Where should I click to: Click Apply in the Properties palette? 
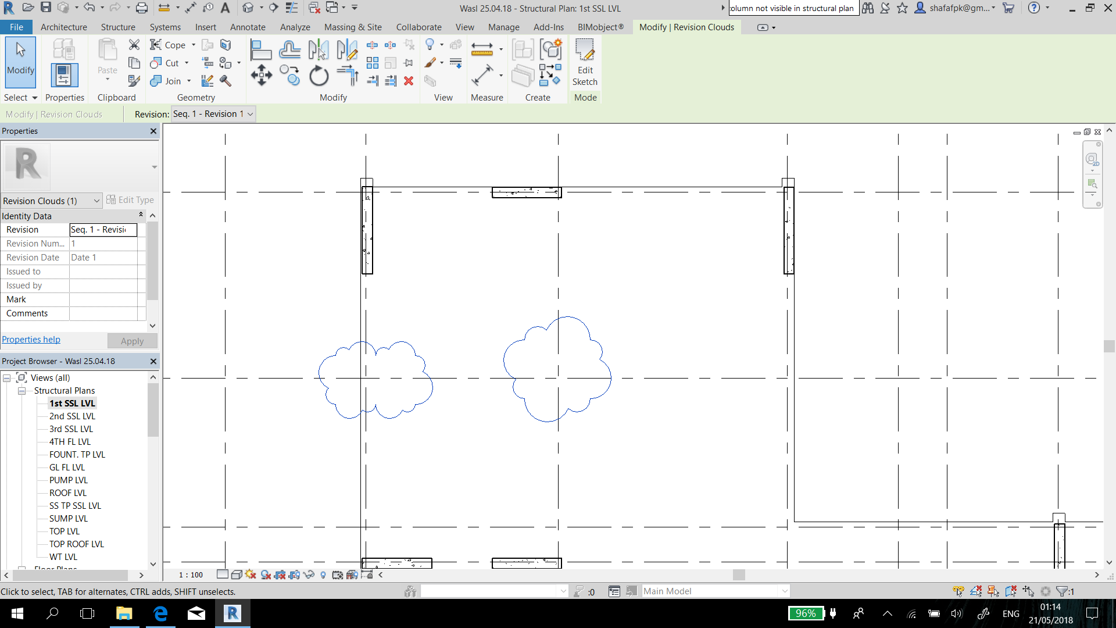[x=132, y=341]
